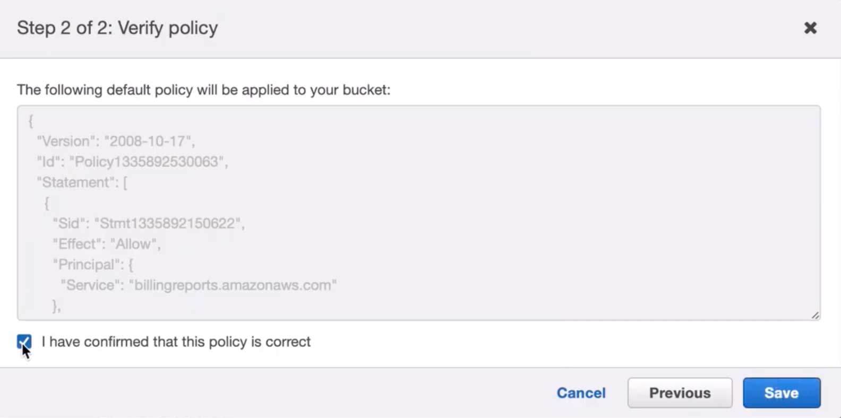This screenshot has width=841, height=418.
Task: Click the Policy1335892530063 Id line
Action: point(132,162)
